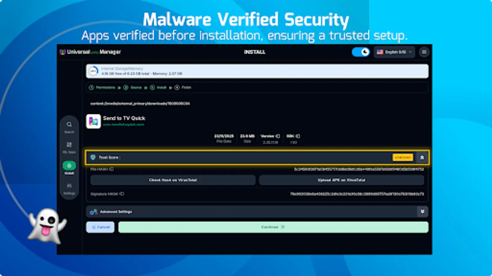
Task: Toggle dark mode with the top switch
Action: 360,52
